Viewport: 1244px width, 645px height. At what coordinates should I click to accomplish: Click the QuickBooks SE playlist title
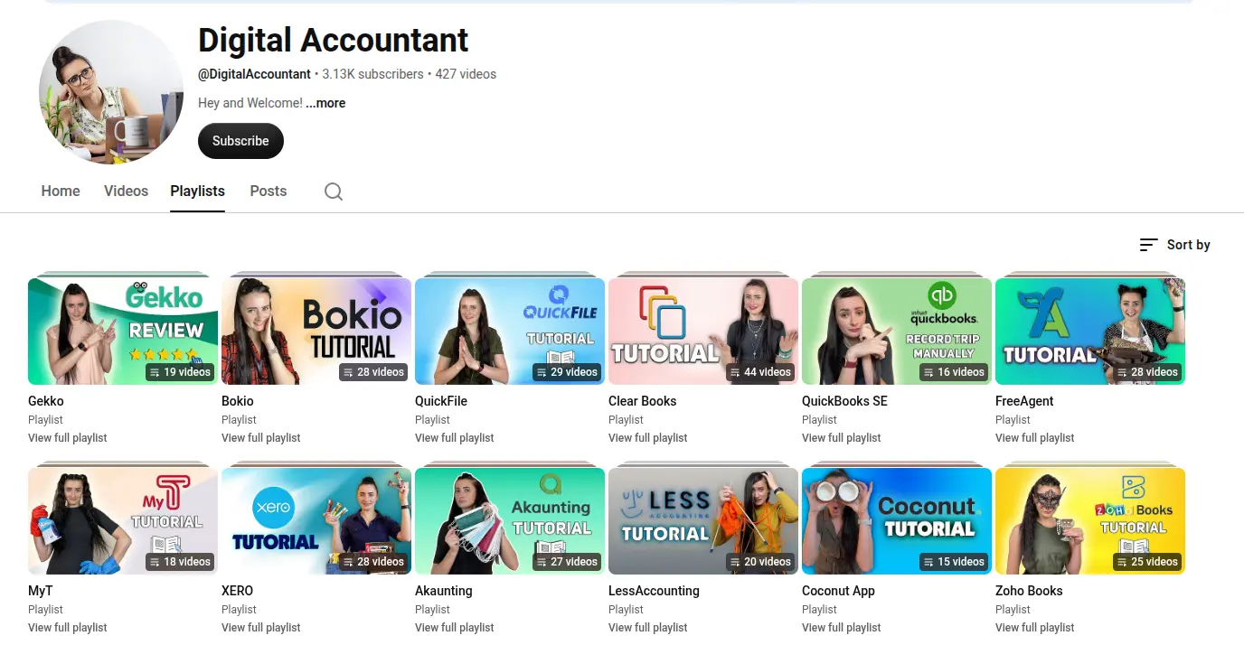pyautogui.click(x=844, y=401)
